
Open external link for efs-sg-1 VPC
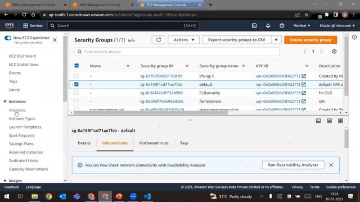point(304,76)
